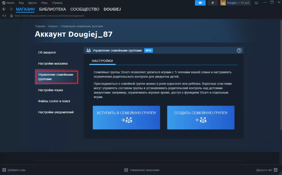The height and width of the screenshot is (175, 282).
Task: Select Настройки языка in sidebar
Action: tap(50, 90)
